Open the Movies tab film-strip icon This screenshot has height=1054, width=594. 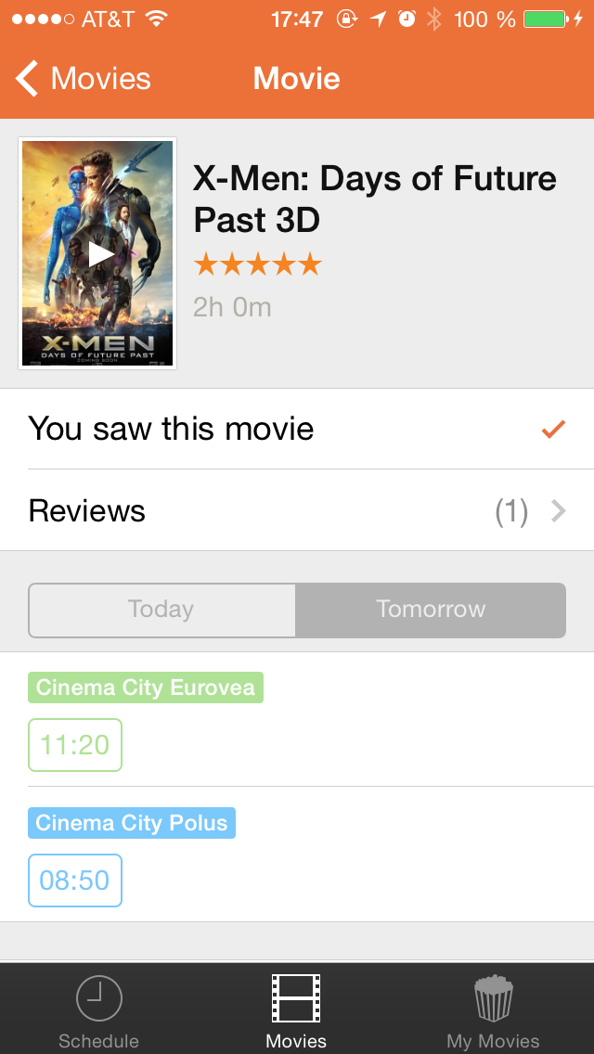click(296, 998)
